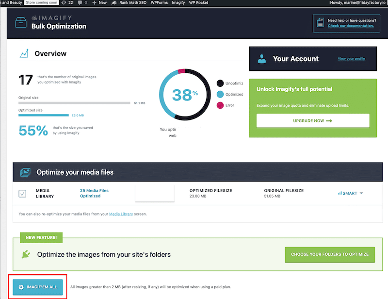The height and width of the screenshot is (299, 388).
Task: Click the 25 Media Files Optimized text
Action: click(x=94, y=193)
